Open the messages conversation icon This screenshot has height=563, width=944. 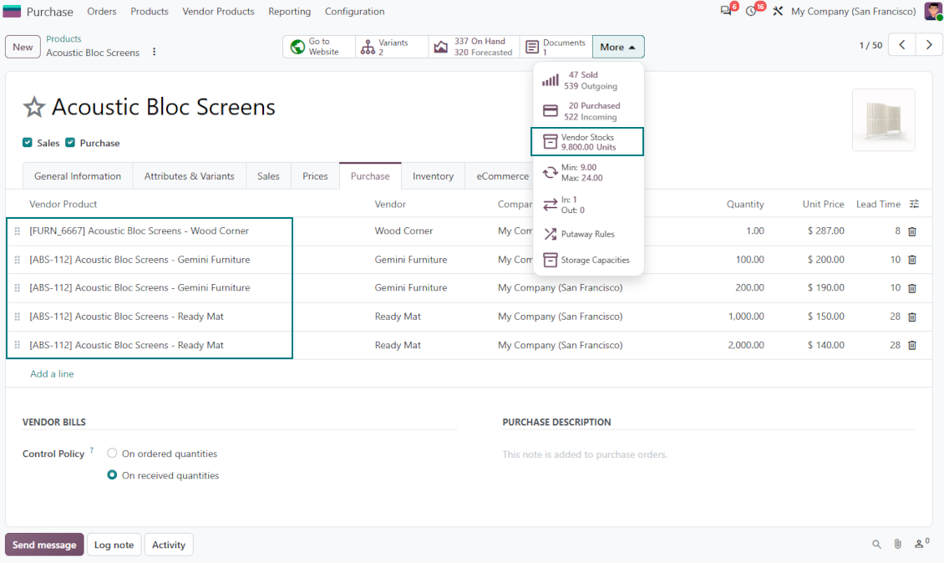(x=726, y=11)
